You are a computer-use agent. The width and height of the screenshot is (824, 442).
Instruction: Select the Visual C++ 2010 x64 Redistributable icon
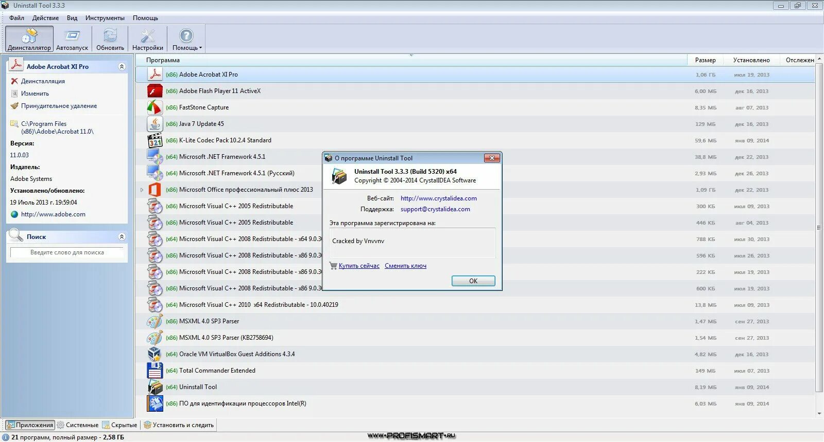click(x=155, y=305)
